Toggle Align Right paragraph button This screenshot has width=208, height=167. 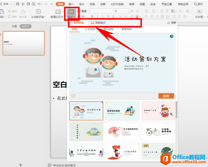157,17
